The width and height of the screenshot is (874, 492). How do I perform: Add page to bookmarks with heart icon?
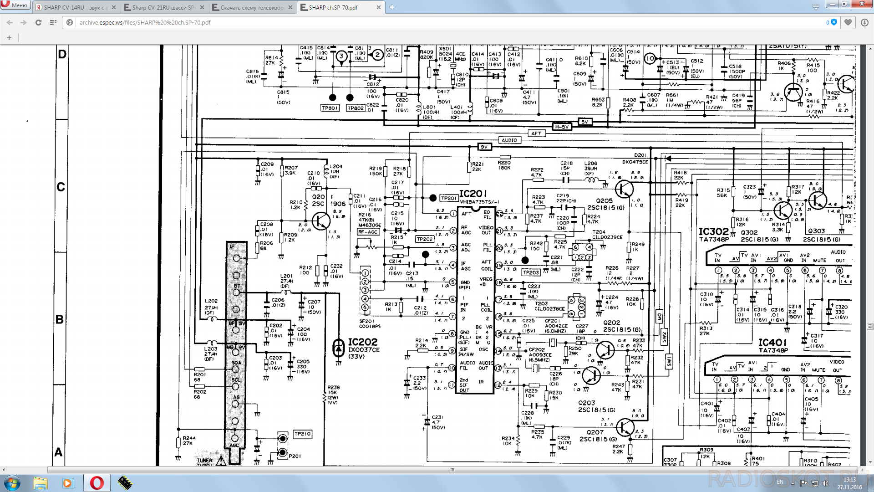[x=848, y=22]
